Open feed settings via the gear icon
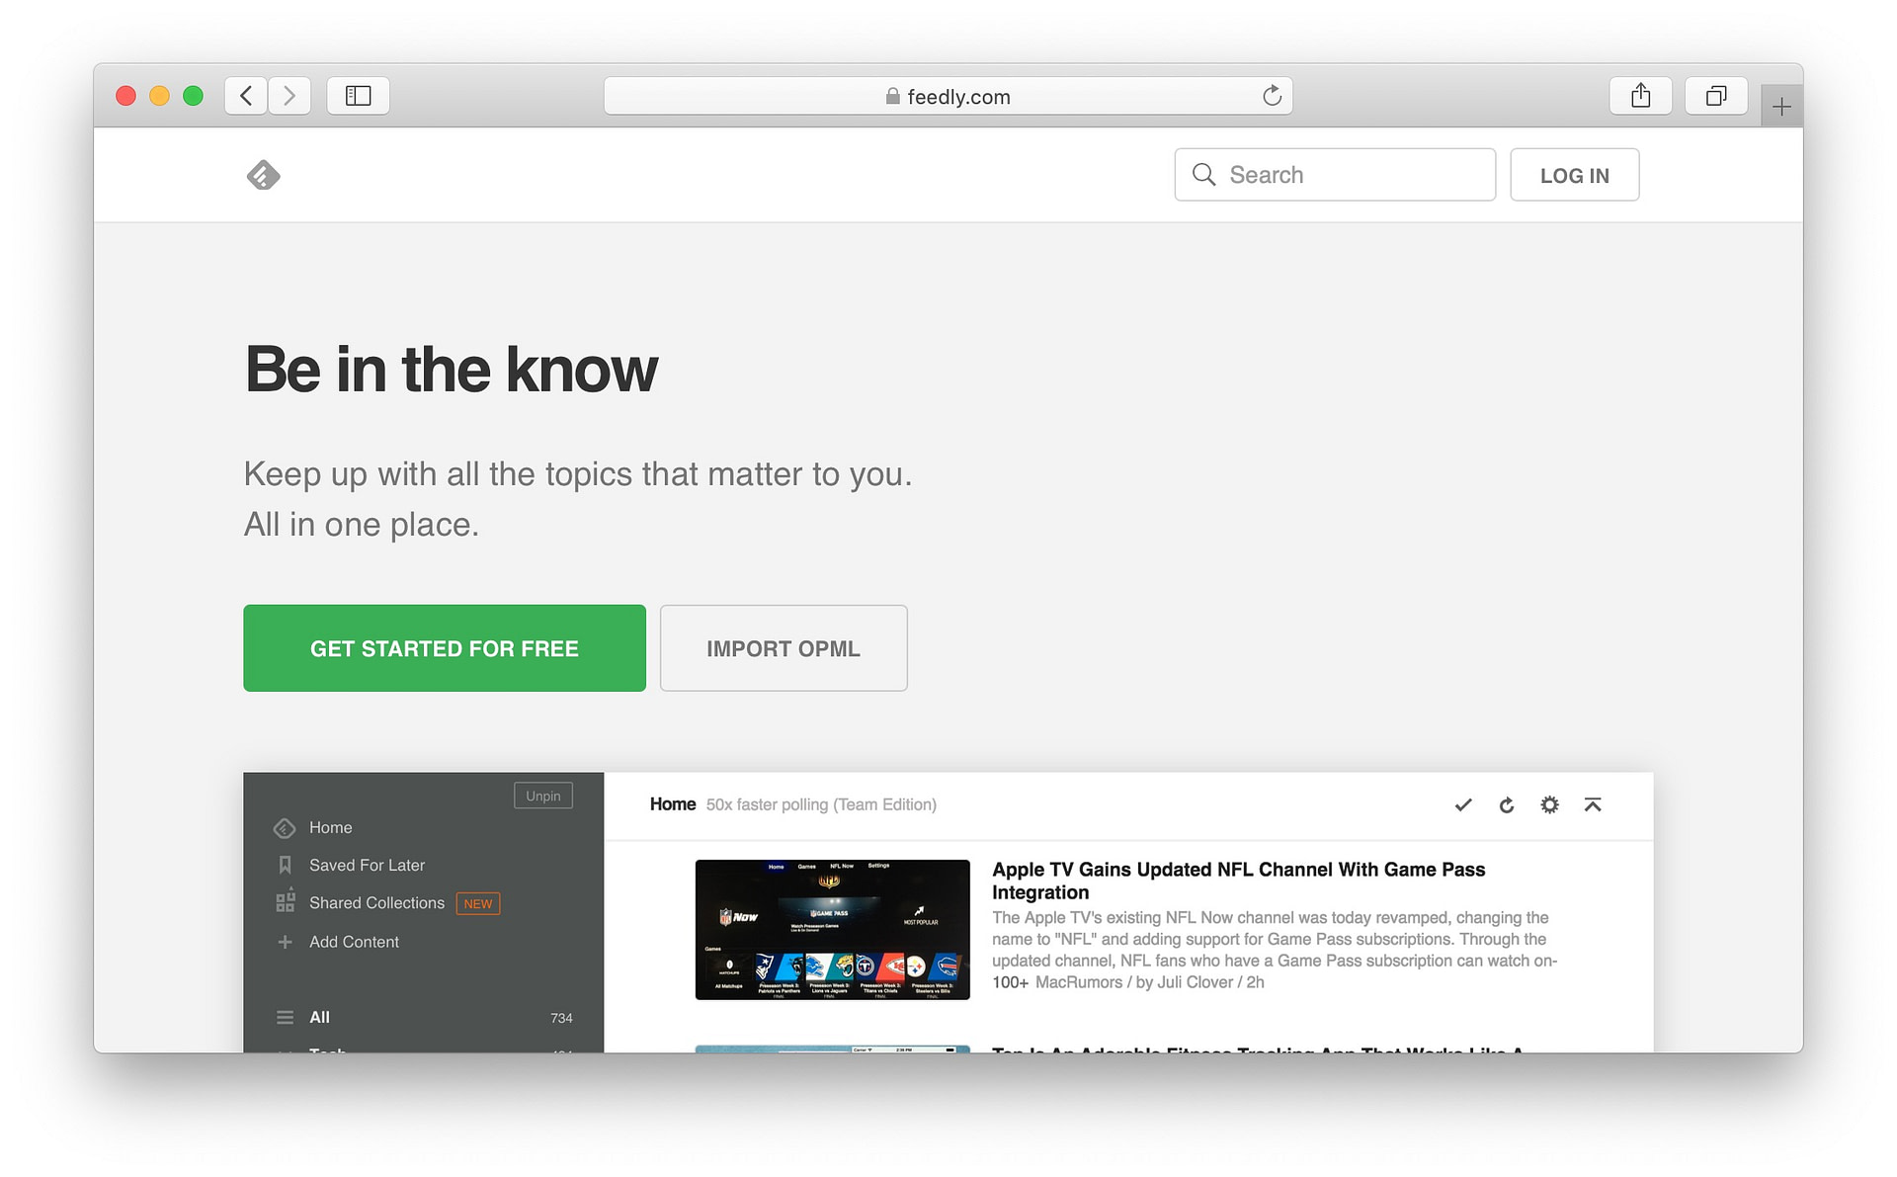 coord(1548,804)
